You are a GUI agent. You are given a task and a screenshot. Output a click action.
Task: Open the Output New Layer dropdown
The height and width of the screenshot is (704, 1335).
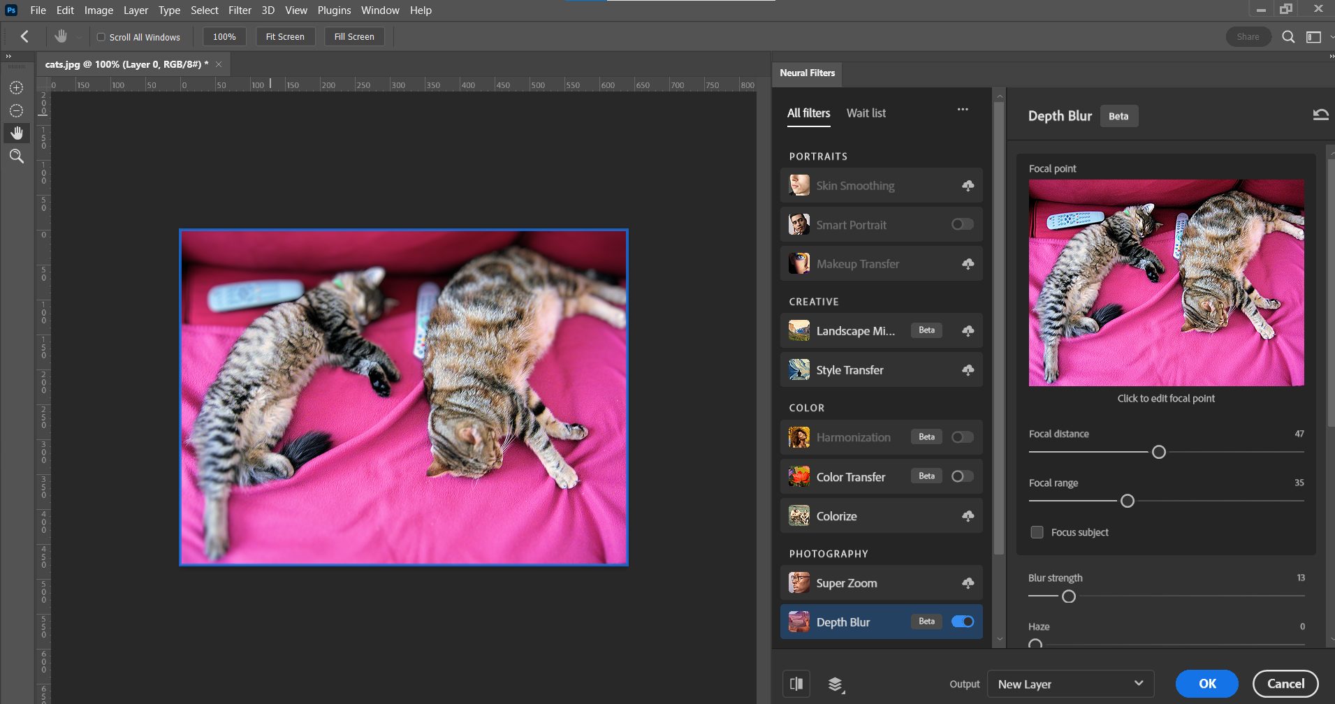click(1070, 684)
